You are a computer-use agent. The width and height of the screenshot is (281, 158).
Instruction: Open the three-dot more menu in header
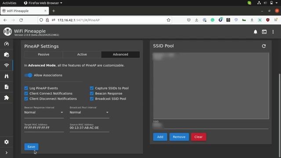(x=273, y=32)
